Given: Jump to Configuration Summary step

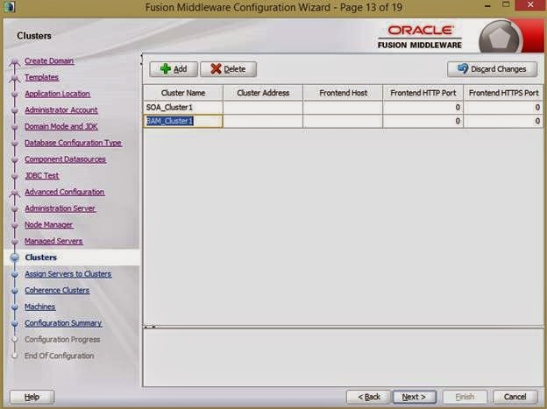Looking at the screenshot, I should coord(63,323).
